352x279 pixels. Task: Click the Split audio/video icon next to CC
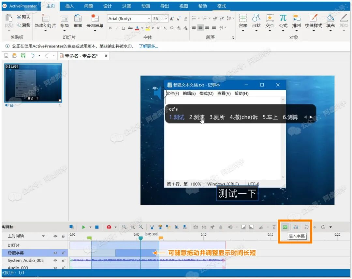(296, 227)
